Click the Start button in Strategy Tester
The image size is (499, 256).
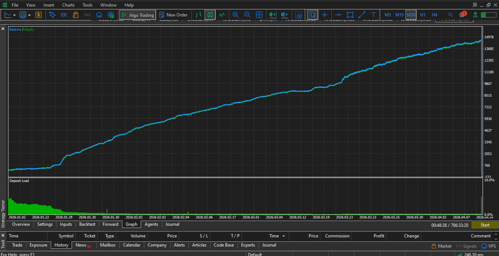(485, 225)
